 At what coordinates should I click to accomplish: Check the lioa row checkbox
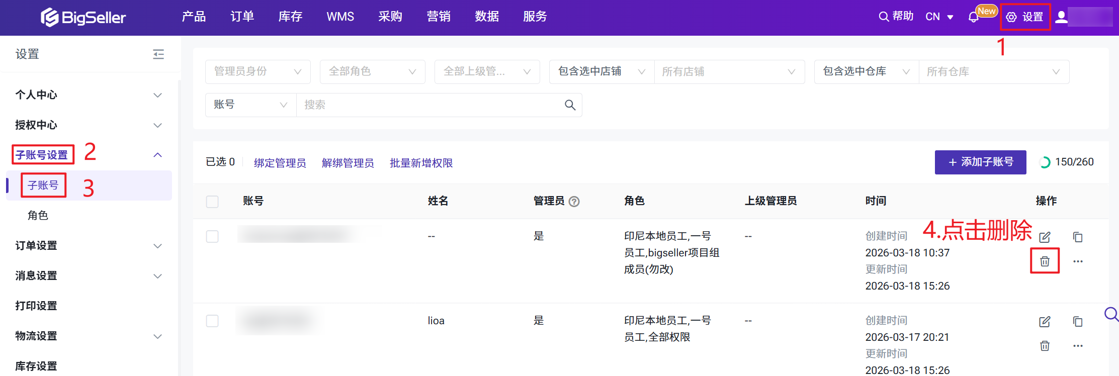click(212, 321)
